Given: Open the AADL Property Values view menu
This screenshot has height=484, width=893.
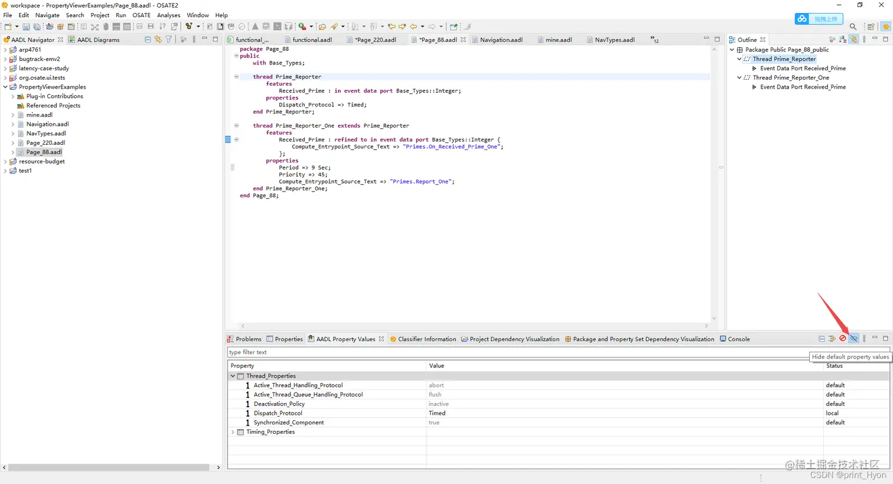Looking at the screenshot, I should tap(864, 339).
